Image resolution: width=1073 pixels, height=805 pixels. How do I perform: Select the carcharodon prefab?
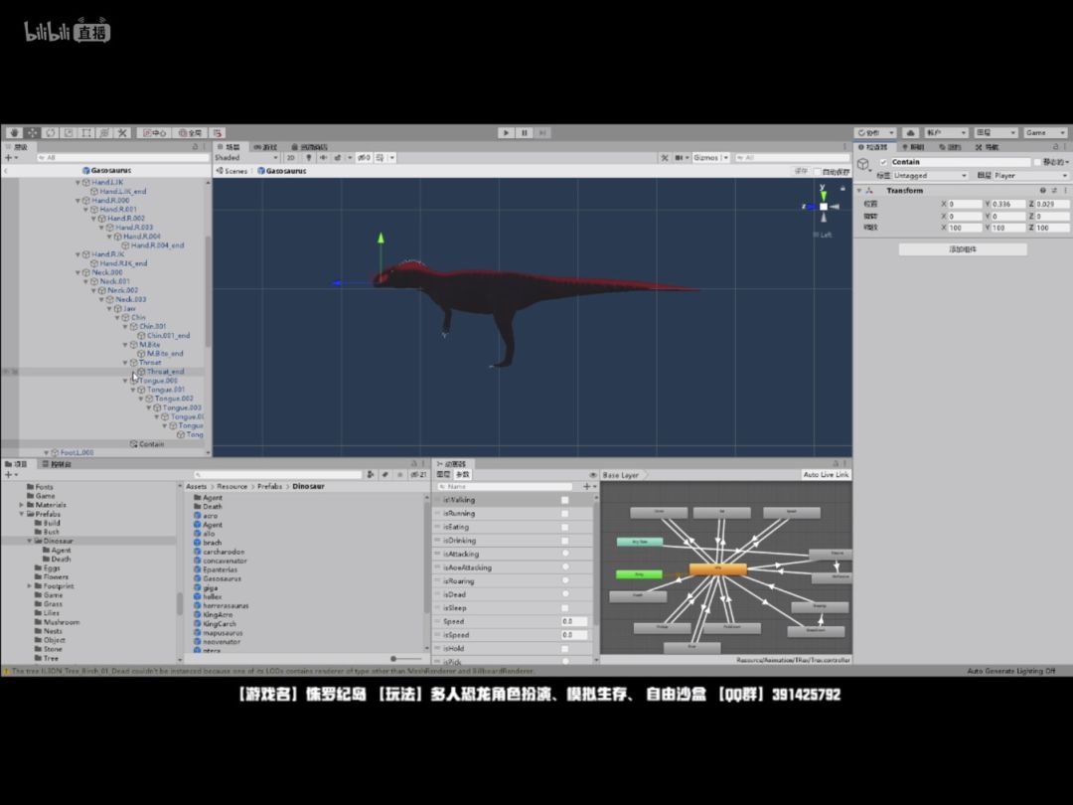click(224, 552)
